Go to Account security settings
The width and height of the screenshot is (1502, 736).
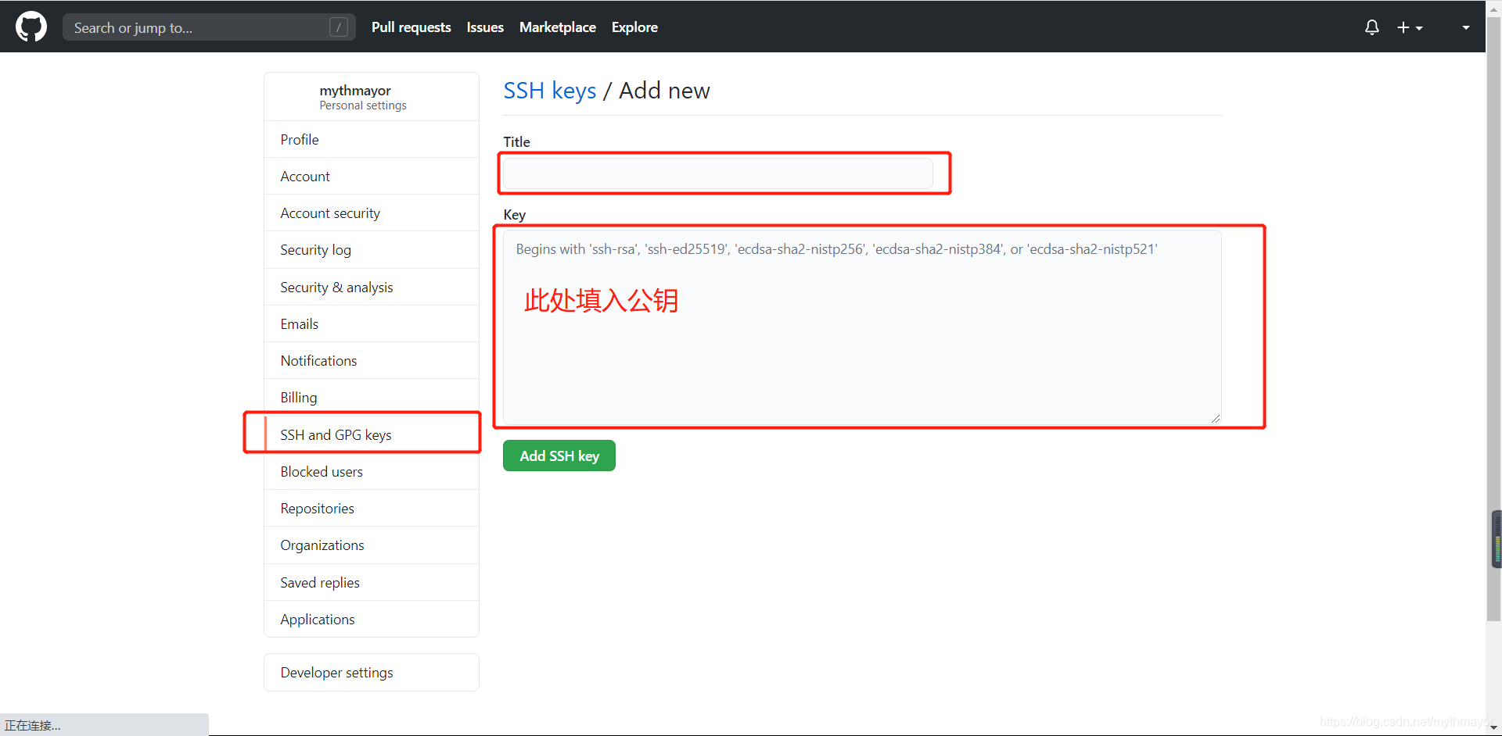tap(372, 213)
